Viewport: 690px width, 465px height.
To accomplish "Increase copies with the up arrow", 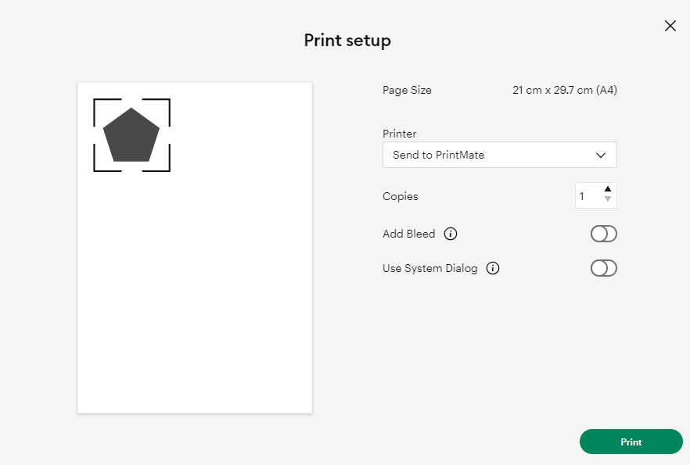I will click(608, 189).
